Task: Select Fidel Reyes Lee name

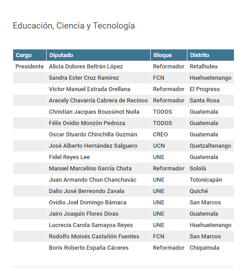Action: 69,157
